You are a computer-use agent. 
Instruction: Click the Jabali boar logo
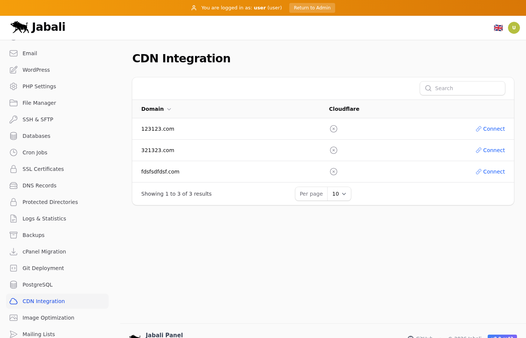20,27
